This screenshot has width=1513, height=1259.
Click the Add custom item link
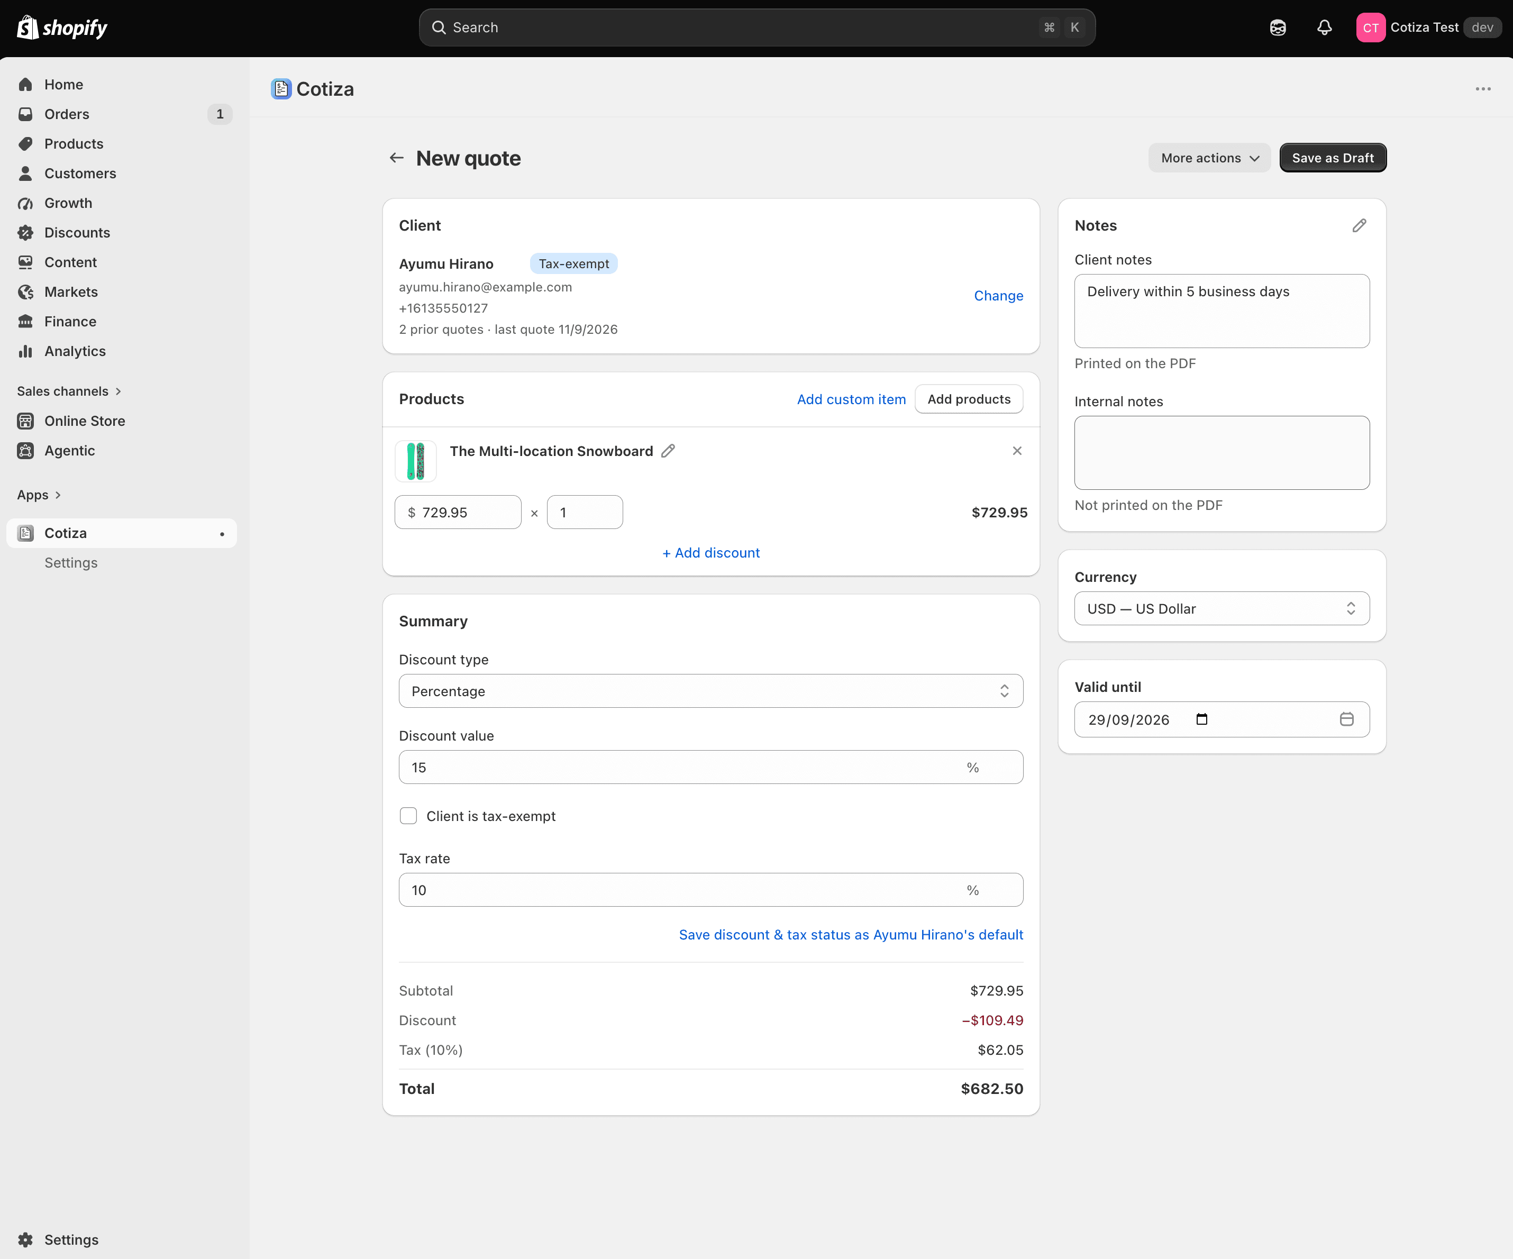click(x=851, y=399)
